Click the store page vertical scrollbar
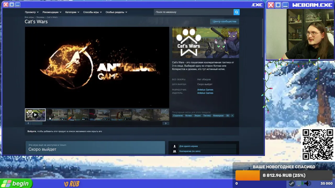 click(263, 38)
